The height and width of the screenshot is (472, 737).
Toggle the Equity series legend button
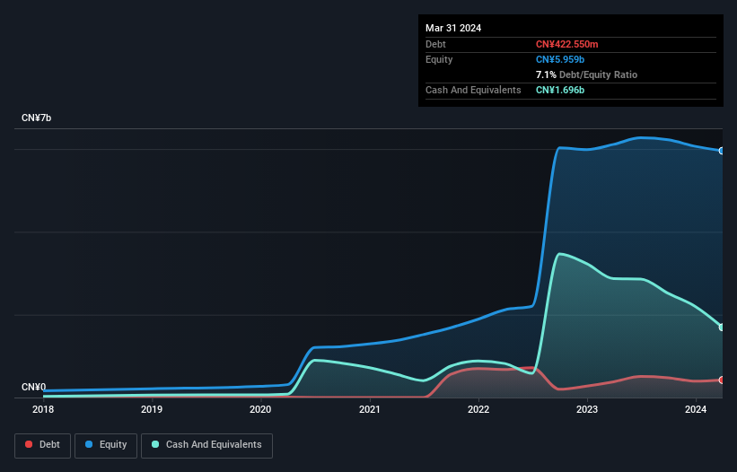(106, 445)
